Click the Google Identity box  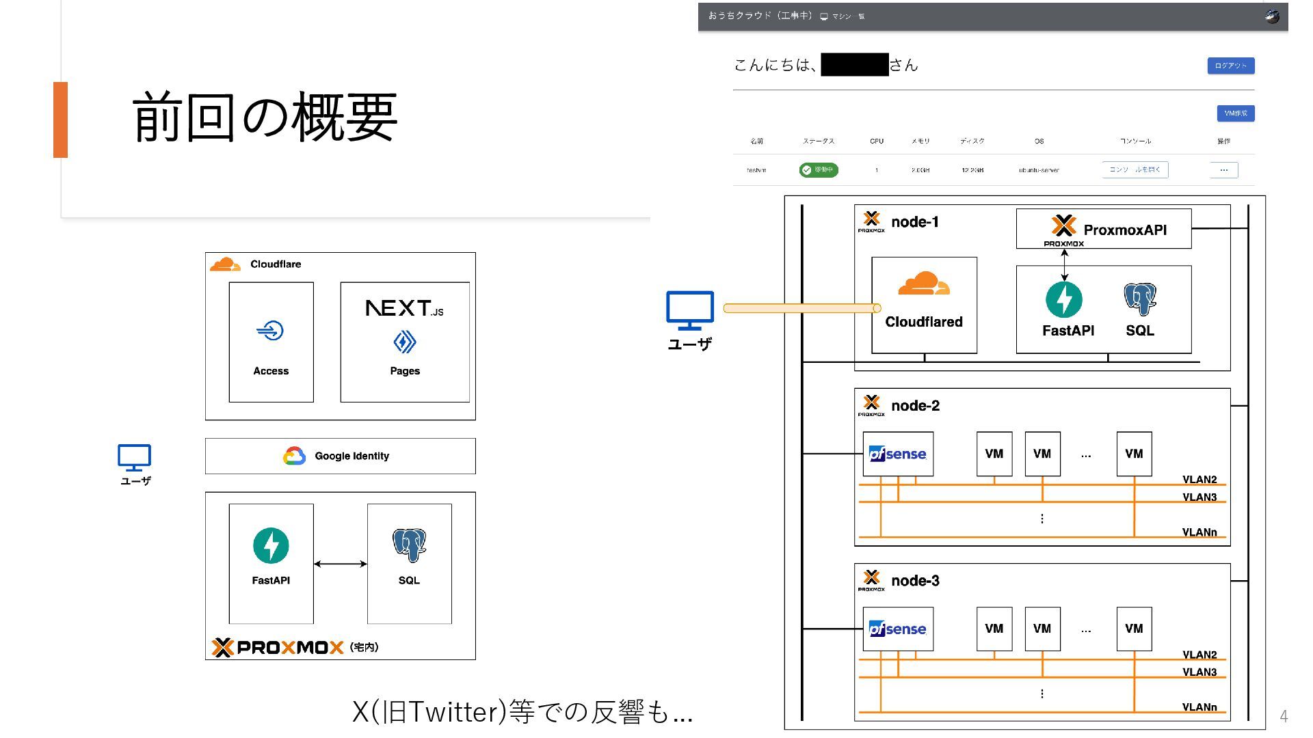pyautogui.click(x=340, y=456)
